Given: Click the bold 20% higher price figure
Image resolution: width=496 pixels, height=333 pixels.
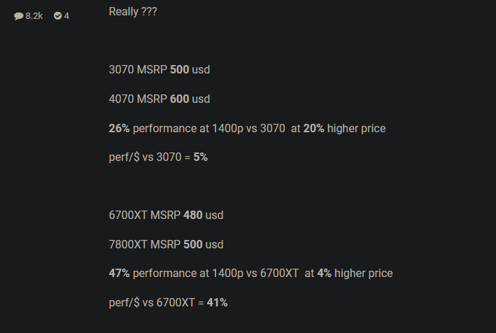Looking at the screenshot, I should pyautogui.click(x=313, y=129).
